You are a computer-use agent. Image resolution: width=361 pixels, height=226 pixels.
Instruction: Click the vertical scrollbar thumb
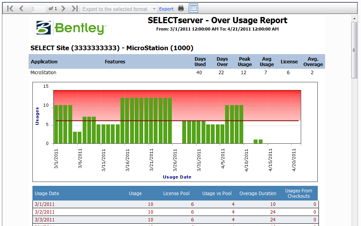click(x=354, y=50)
